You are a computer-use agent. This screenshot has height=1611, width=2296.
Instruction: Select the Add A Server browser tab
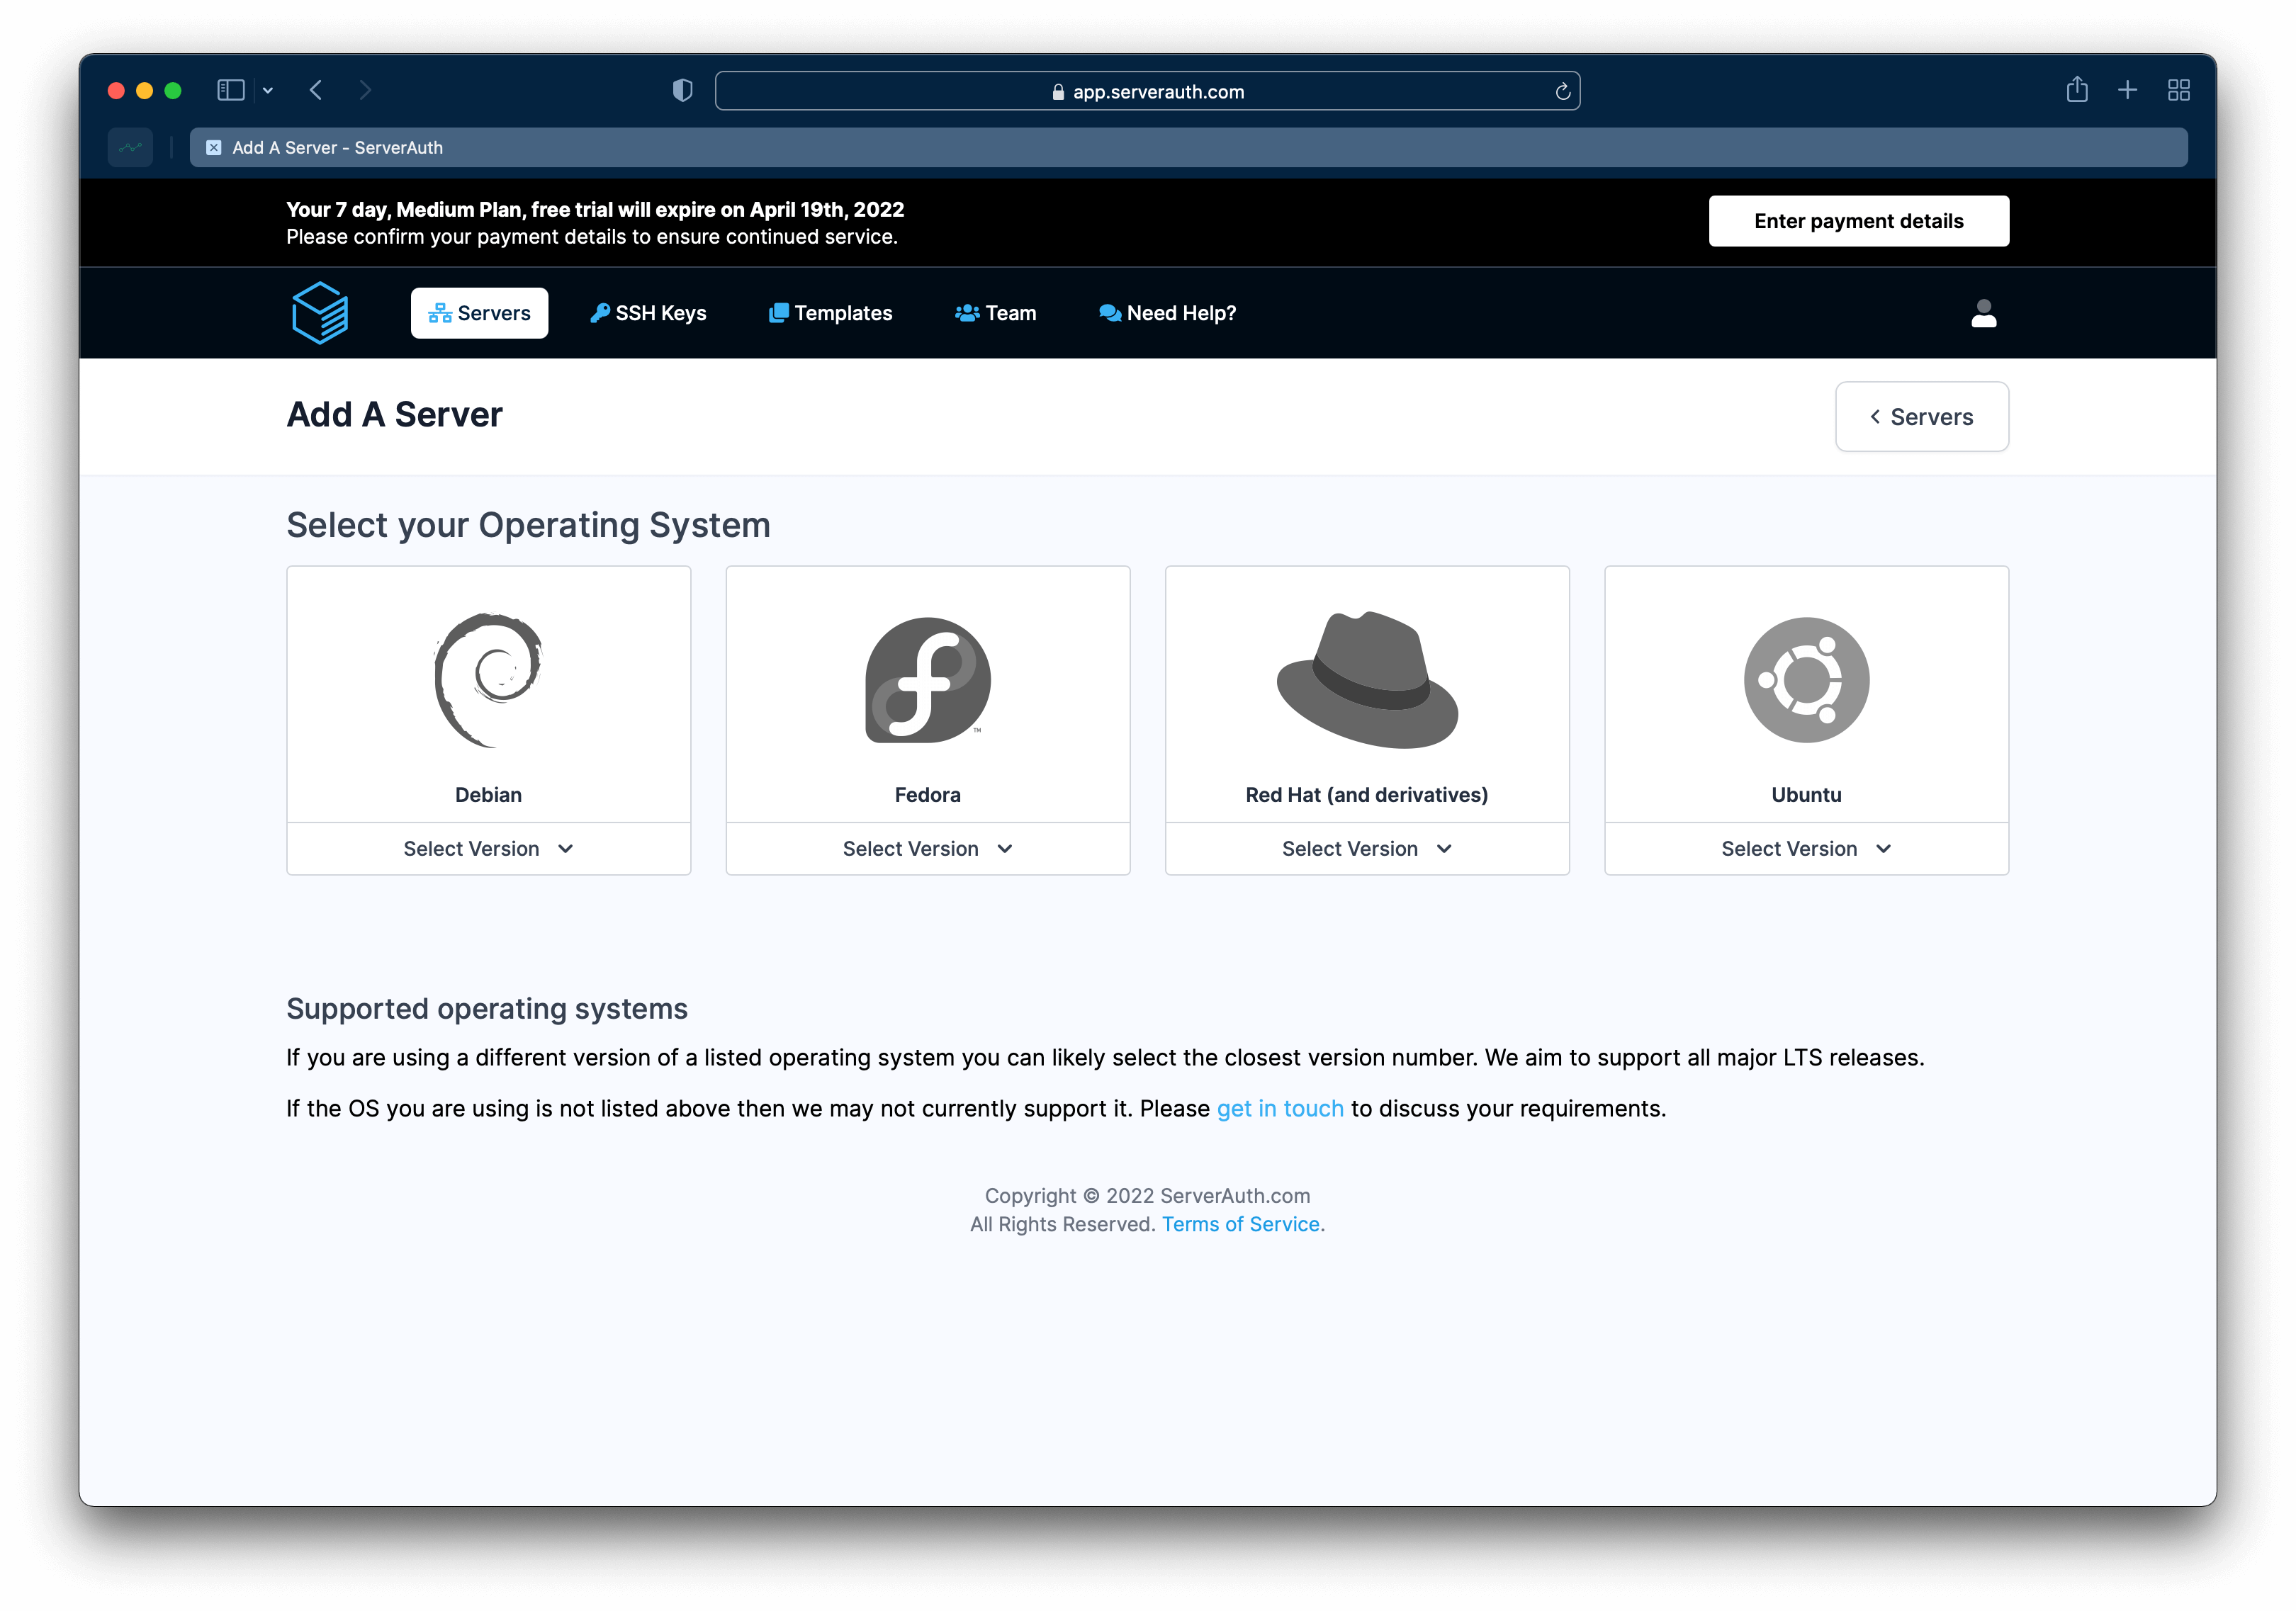click(x=1188, y=147)
